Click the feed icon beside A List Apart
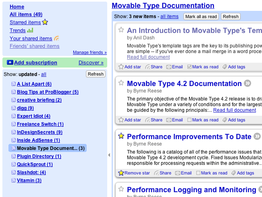Viewport: 262px width, 197px height. tap(13, 84)
